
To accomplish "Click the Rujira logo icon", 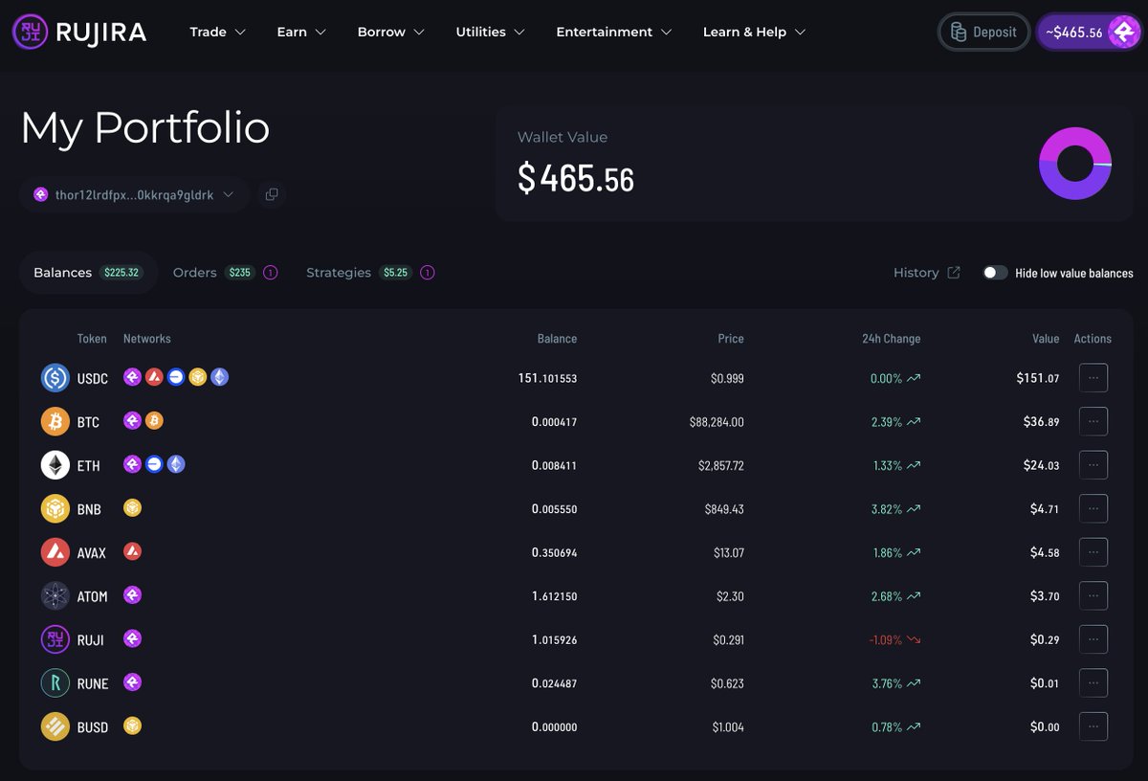I will (x=30, y=33).
